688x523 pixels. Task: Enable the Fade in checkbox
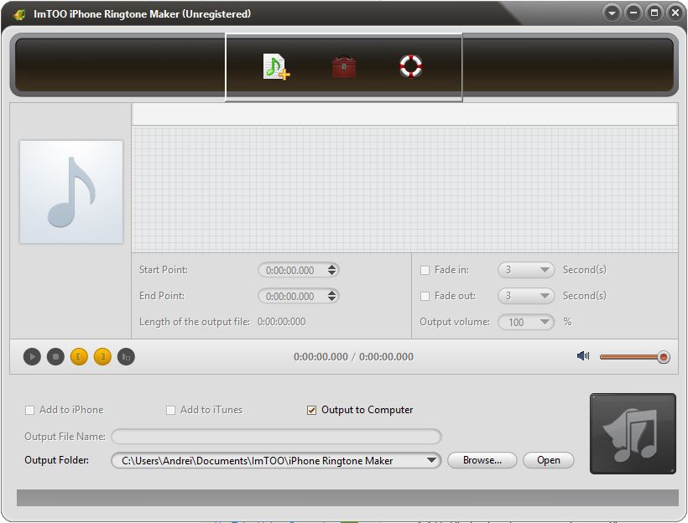click(425, 270)
